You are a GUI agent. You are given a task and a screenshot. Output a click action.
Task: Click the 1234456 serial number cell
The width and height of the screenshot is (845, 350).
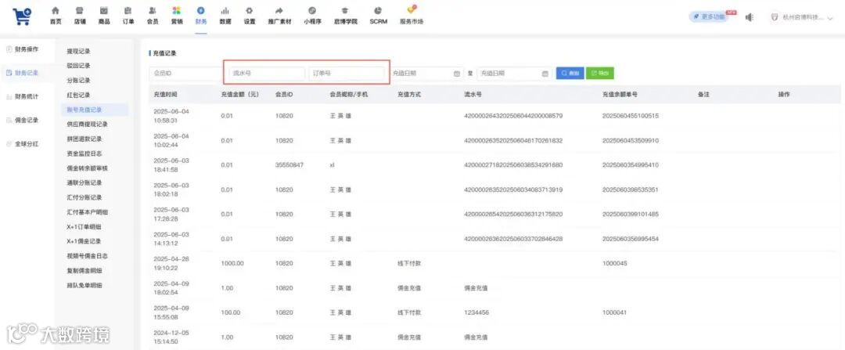[x=476, y=312]
